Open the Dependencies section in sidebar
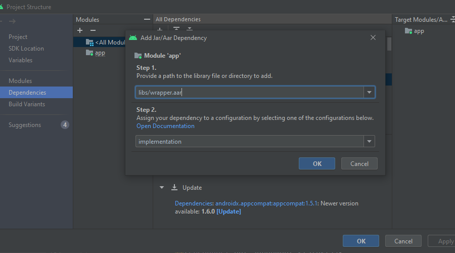455x253 pixels. click(27, 93)
